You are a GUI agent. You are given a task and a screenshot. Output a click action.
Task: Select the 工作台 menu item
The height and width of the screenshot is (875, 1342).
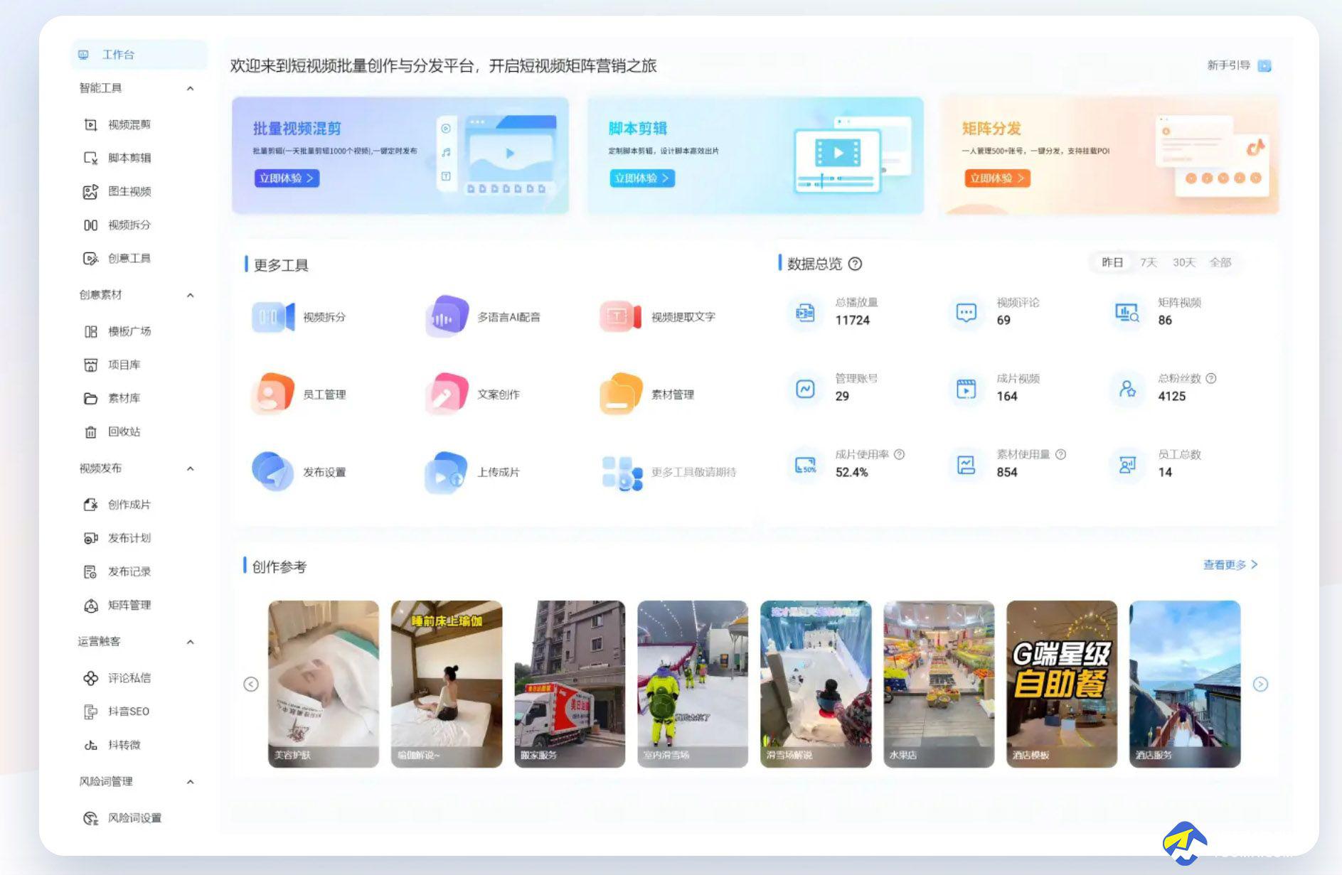point(139,55)
